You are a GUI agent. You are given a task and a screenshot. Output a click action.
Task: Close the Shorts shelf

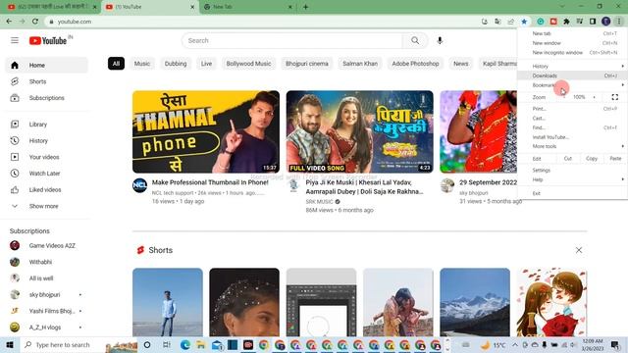pyautogui.click(x=579, y=250)
